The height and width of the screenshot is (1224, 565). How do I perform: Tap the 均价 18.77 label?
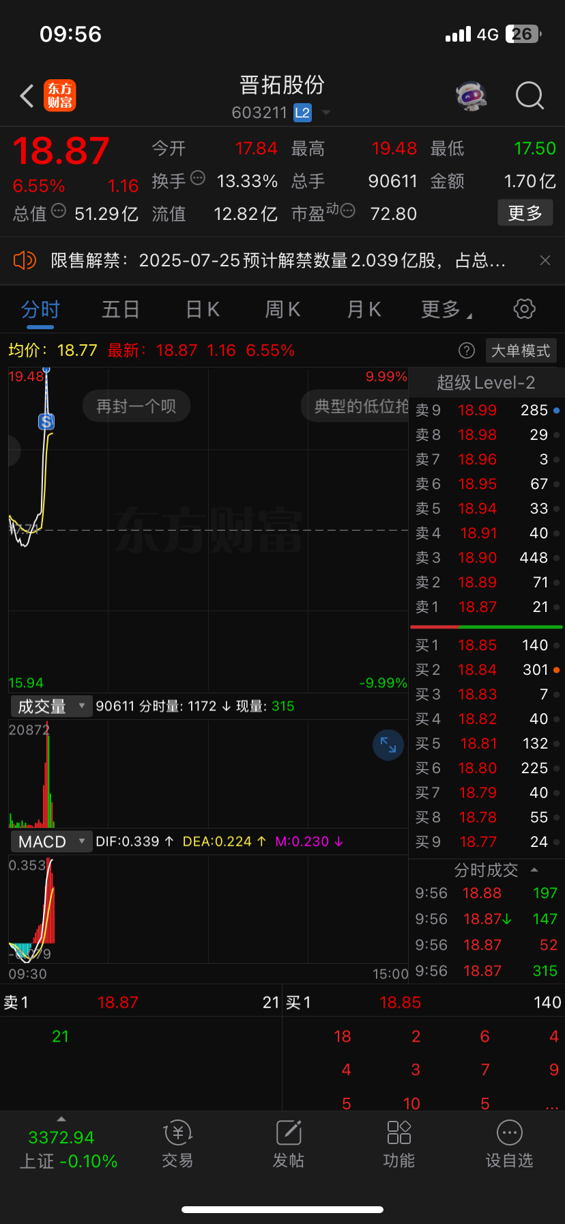[53, 350]
